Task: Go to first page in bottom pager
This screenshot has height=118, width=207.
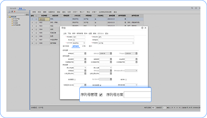Action: pyautogui.click(x=172, y=107)
